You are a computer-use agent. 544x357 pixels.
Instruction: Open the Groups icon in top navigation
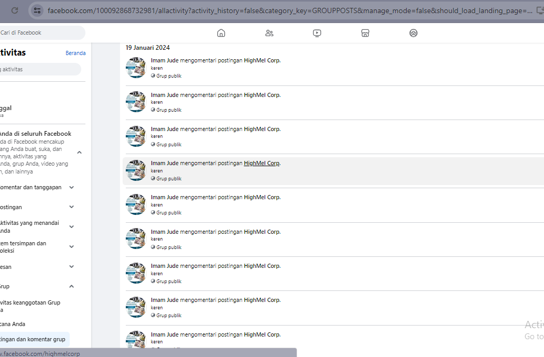[x=413, y=33]
